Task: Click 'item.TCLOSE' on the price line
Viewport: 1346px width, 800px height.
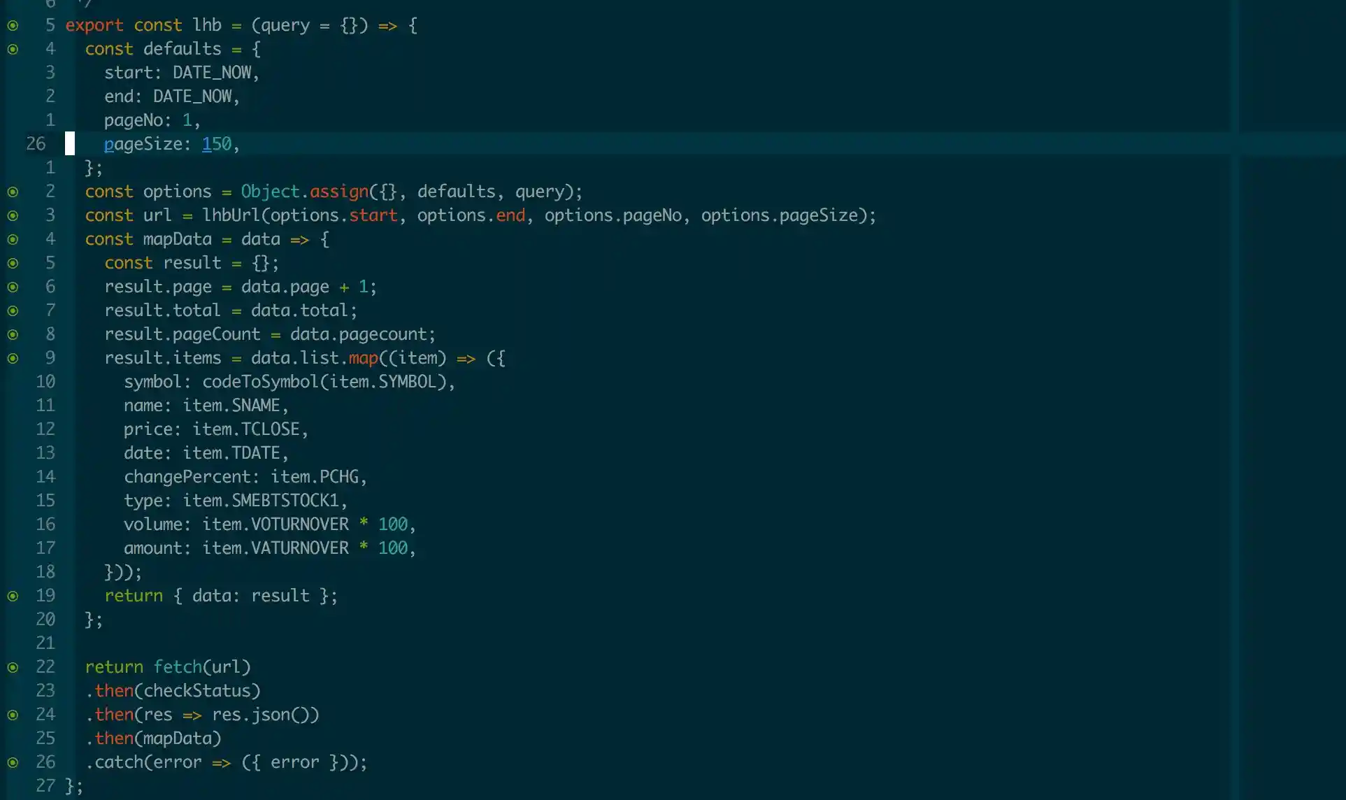Action: (246, 429)
